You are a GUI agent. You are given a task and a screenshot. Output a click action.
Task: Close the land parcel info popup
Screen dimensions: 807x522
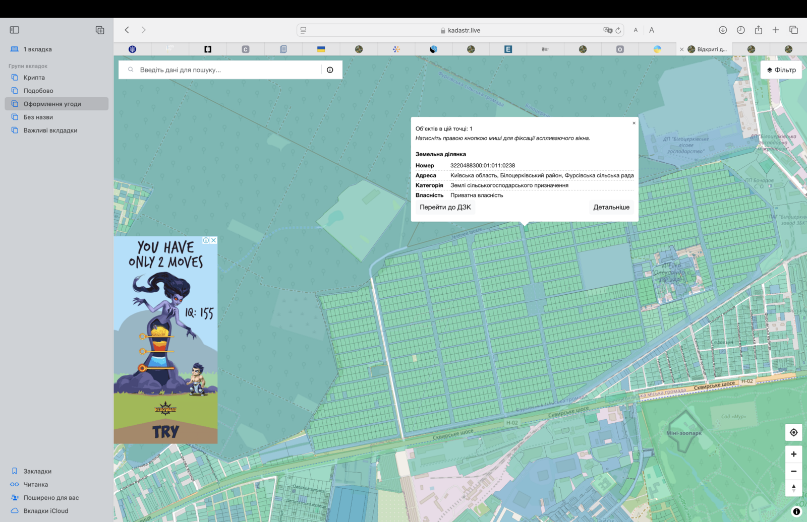point(634,123)
